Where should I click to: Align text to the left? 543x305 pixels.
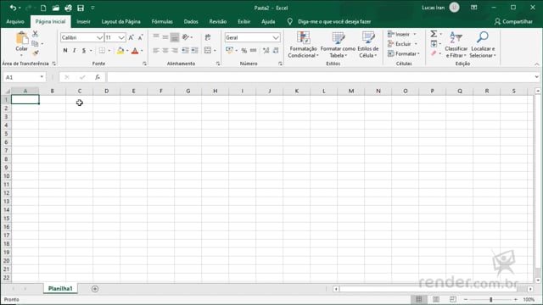(x=156, y=51)
